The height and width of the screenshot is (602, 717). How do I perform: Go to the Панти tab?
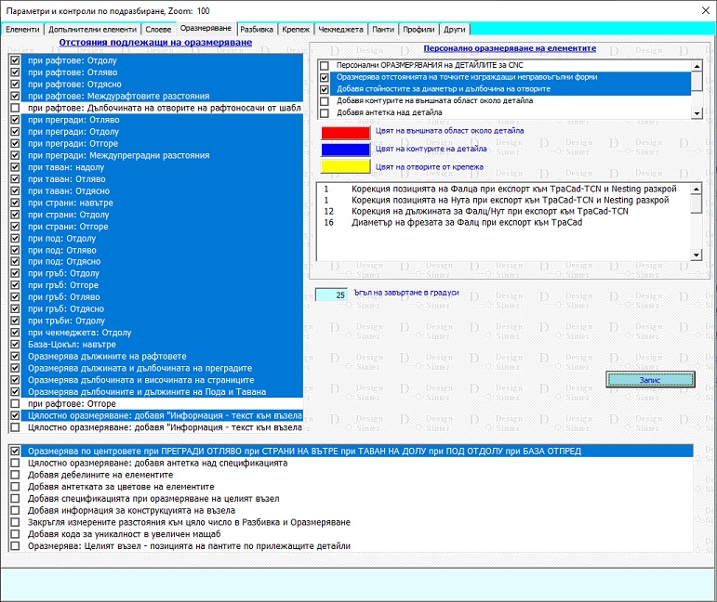[x=383, y=30]
